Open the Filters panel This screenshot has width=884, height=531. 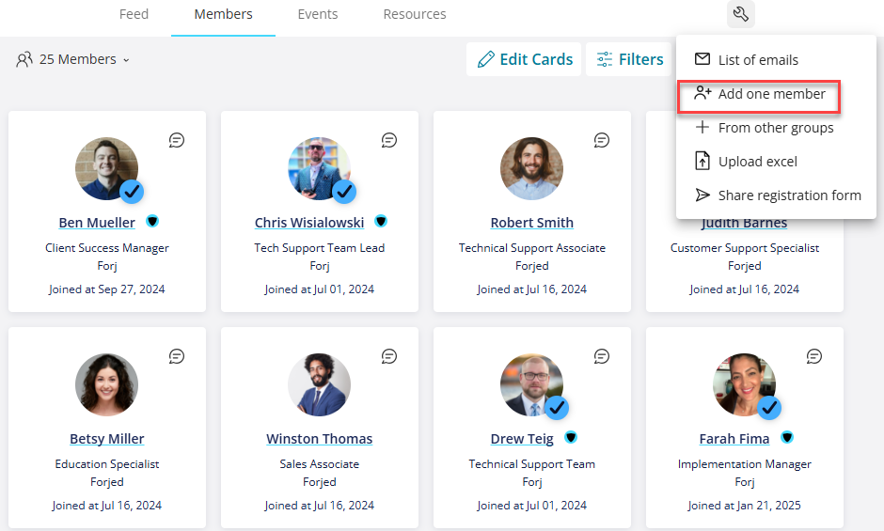tap(629, 59)
